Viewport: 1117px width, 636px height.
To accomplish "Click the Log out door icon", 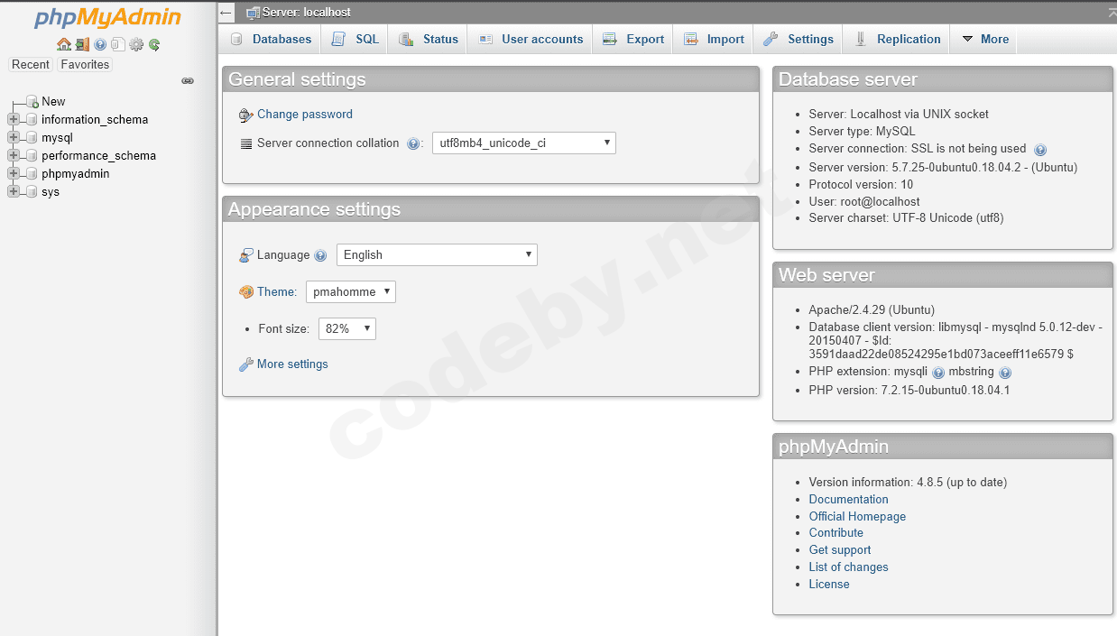I will [82, 44].
